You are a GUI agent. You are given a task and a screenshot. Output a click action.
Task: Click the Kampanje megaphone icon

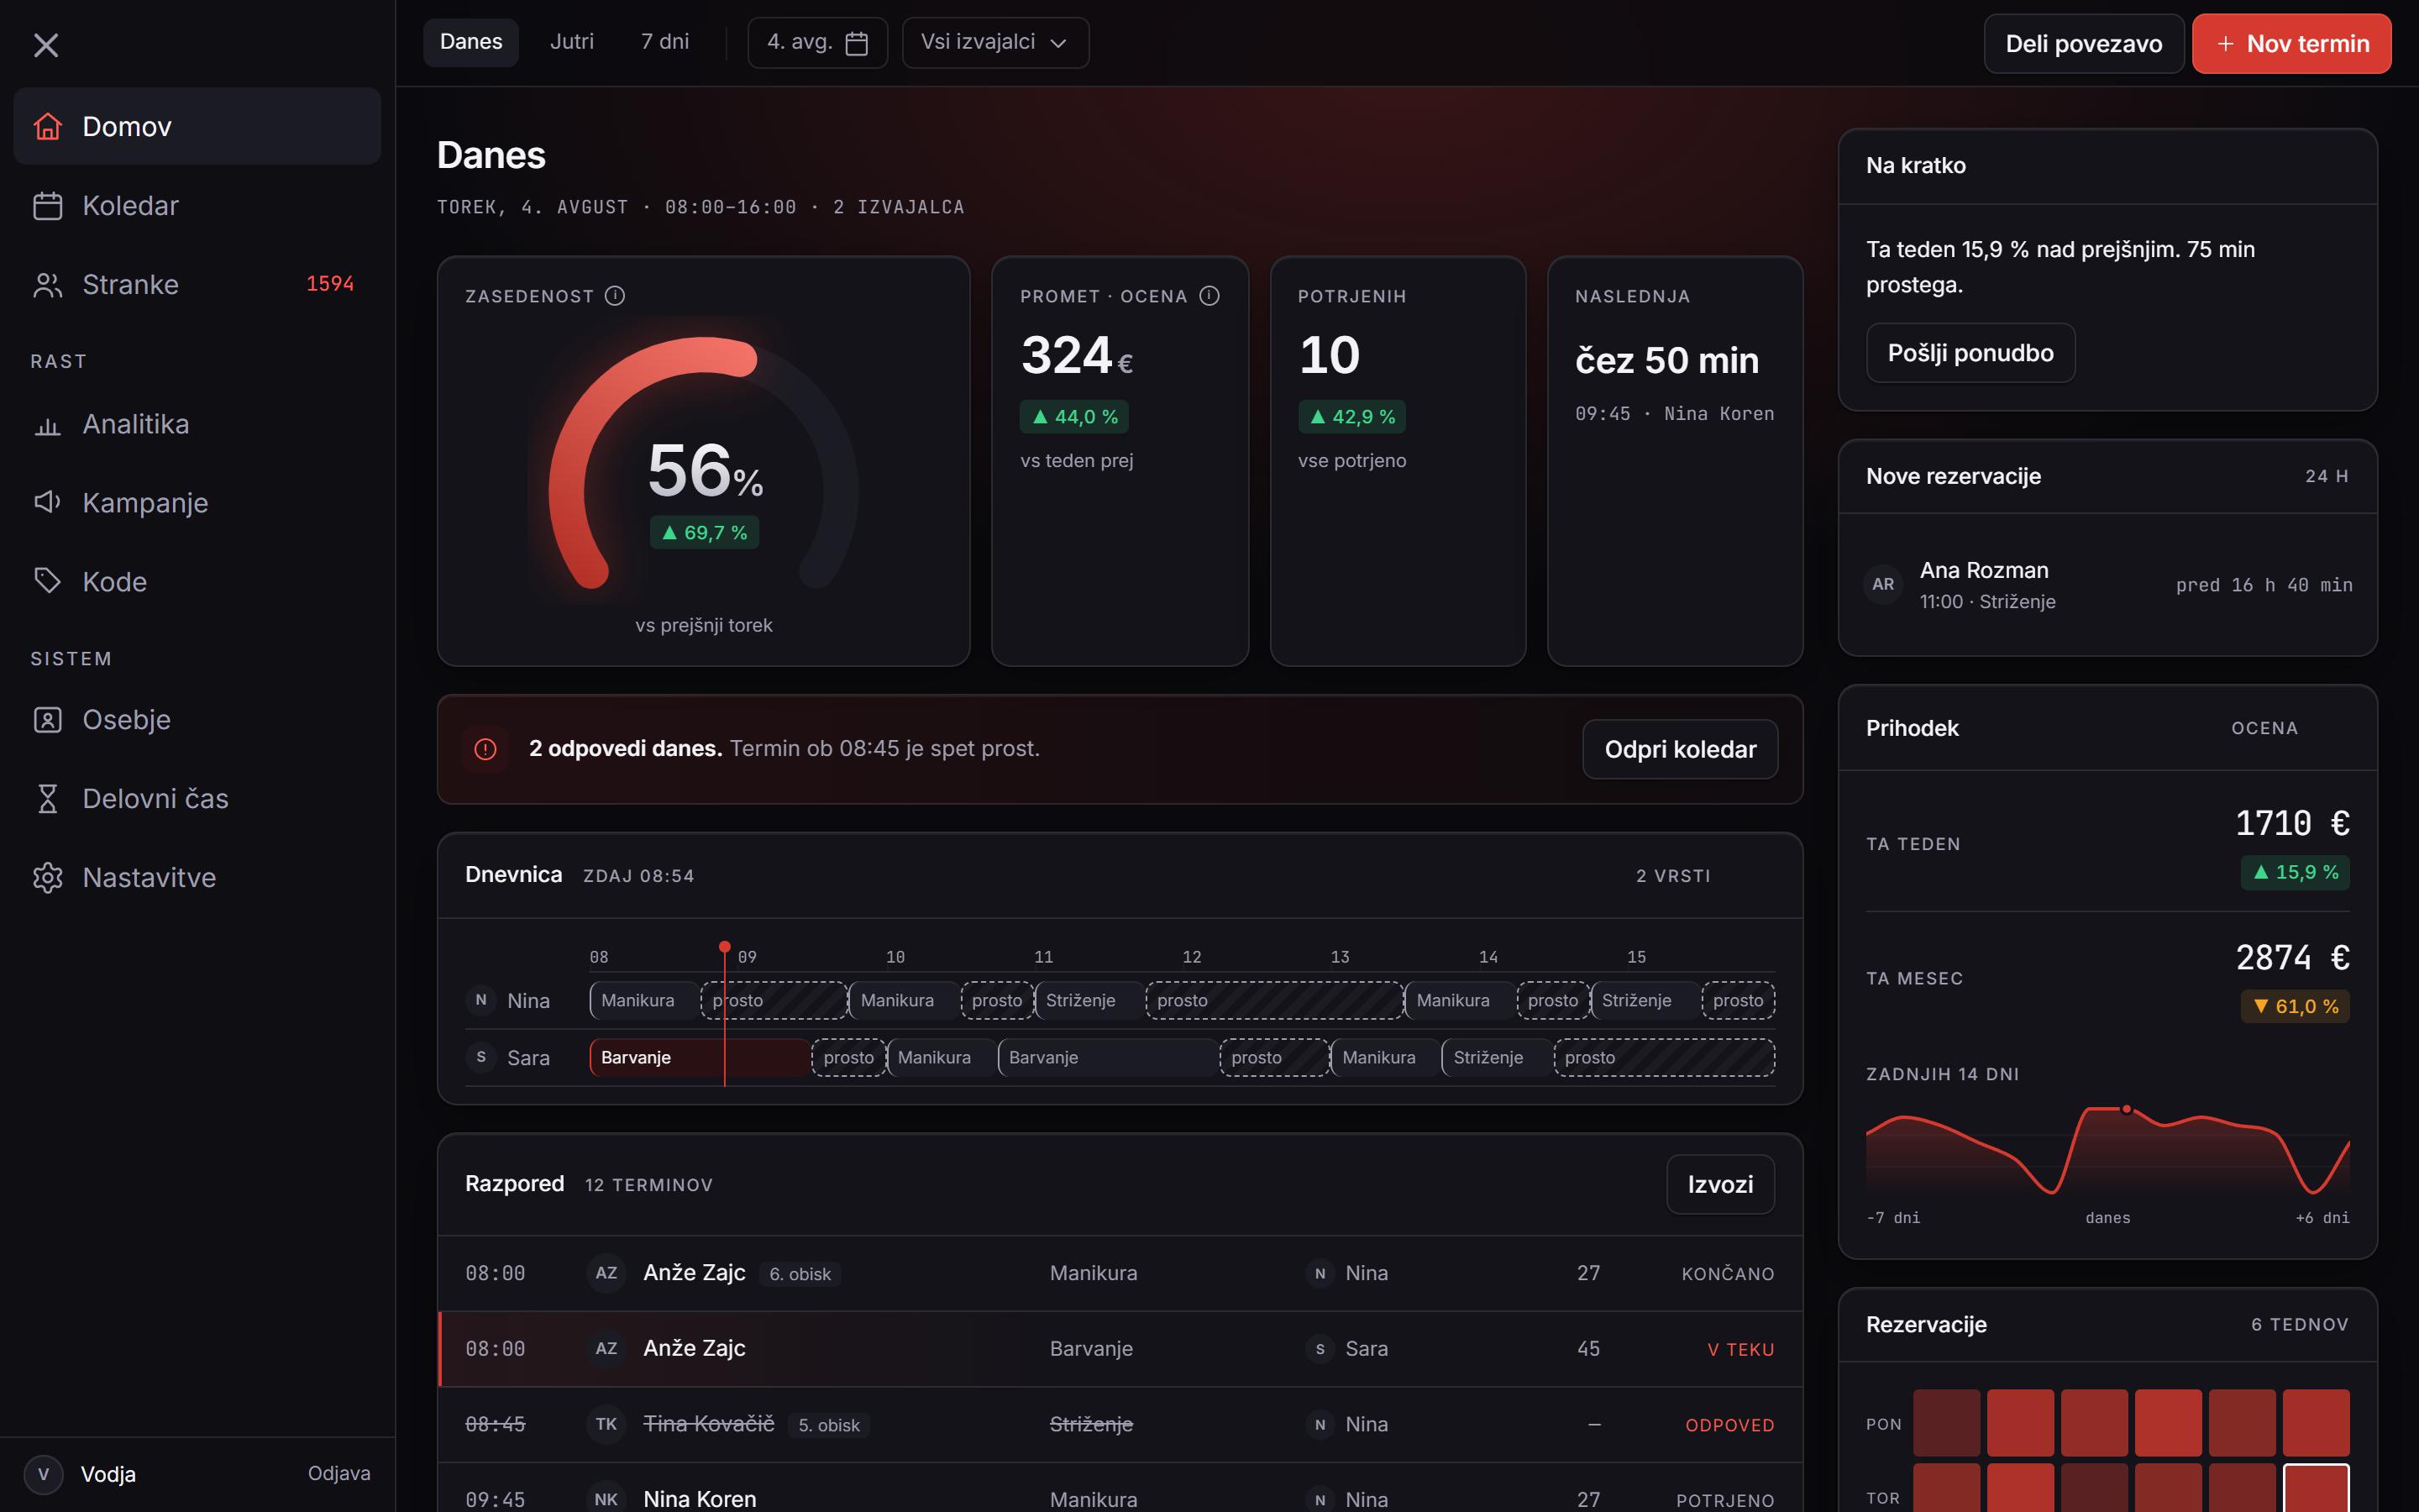pos(47,502)
